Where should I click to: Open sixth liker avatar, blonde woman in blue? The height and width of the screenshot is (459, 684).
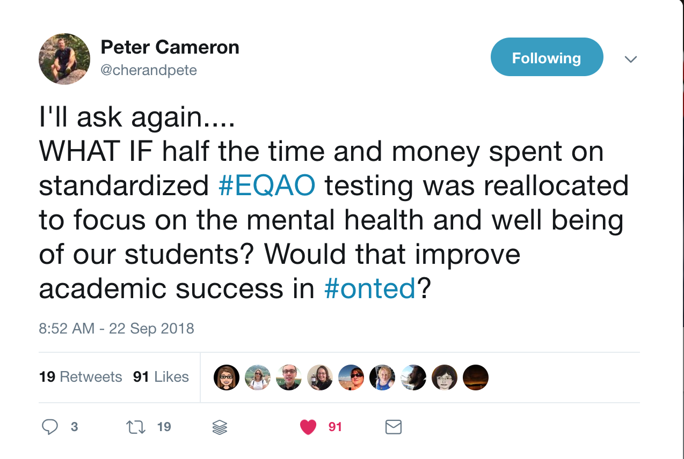(x=382, y=377)
